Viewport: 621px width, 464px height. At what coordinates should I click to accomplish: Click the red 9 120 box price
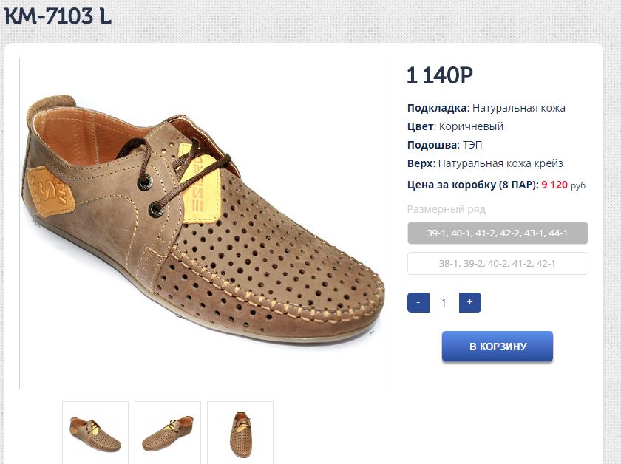point(554,185)
